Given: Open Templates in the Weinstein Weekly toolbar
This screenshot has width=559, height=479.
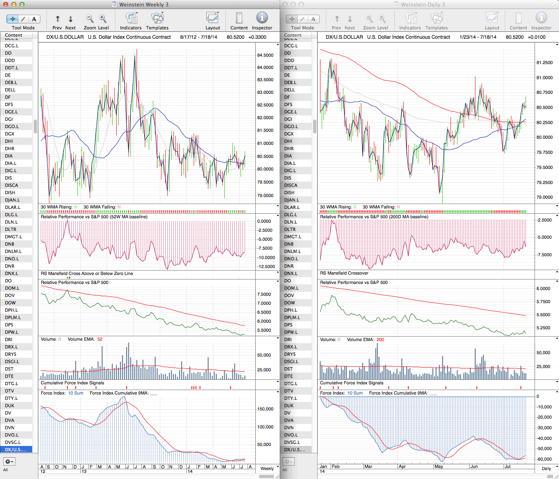Looking at the screenshot, I should click(x=157, y=19).
